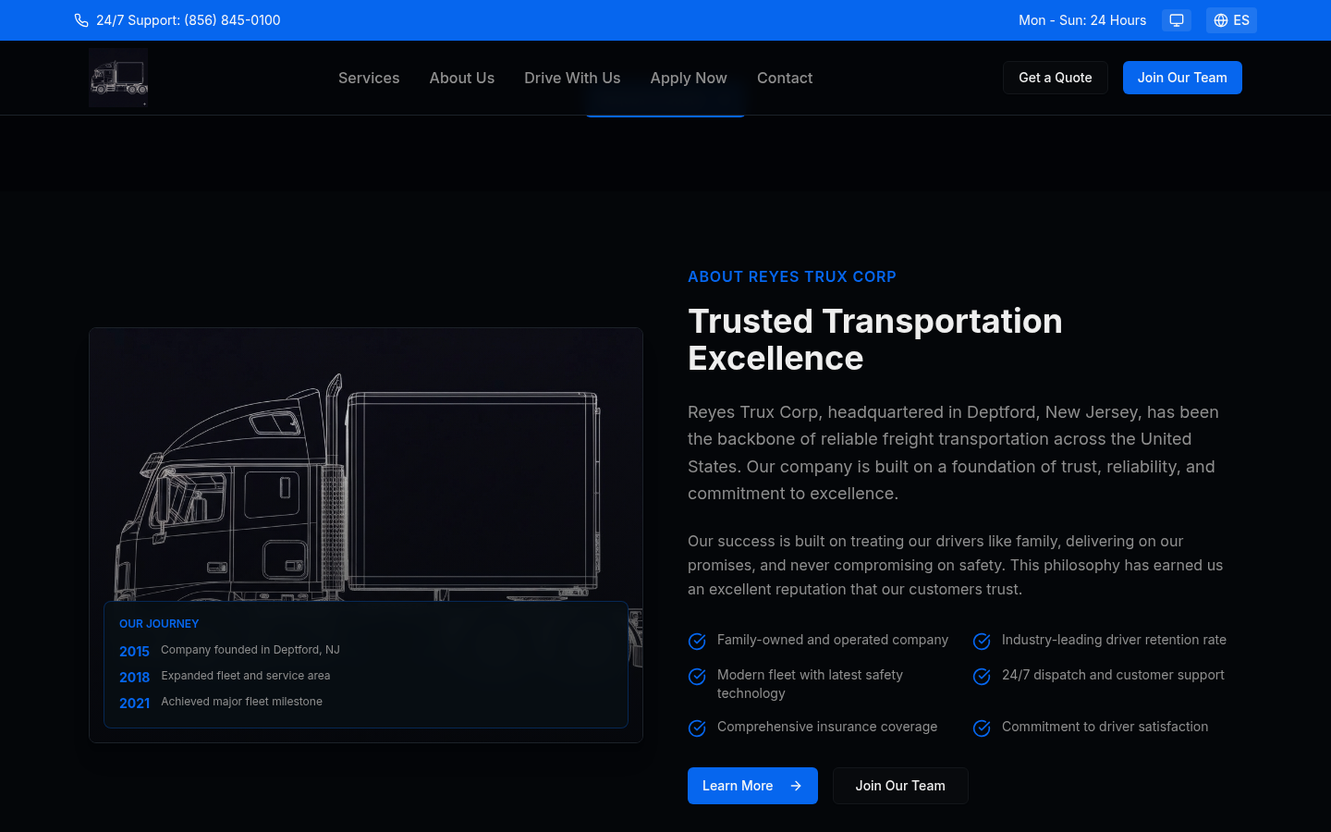Click check icon beside Comprehensive insurance coverage
This screenshot has width=1331, height=832.
(x=698, y=728)
